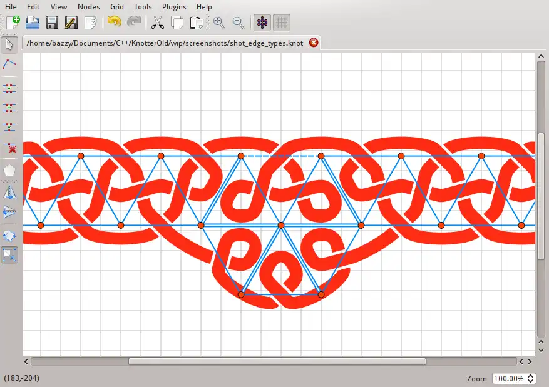The image size is (549, 387).
Task: Open the Tools menu
Action: tap(143, 7)
